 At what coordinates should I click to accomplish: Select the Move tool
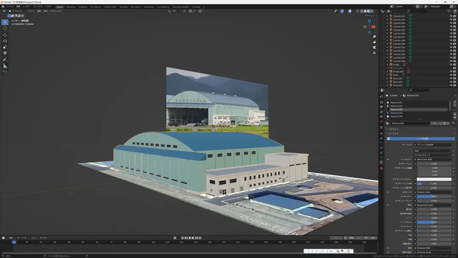tap(5, 35)
